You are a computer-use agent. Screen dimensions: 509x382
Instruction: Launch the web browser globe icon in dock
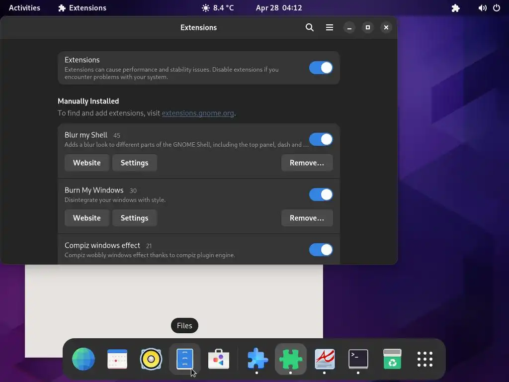[84, 359]
